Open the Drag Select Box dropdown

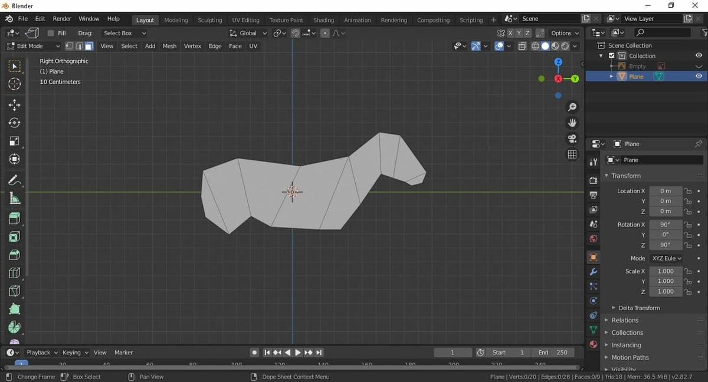tap(124, 33)
